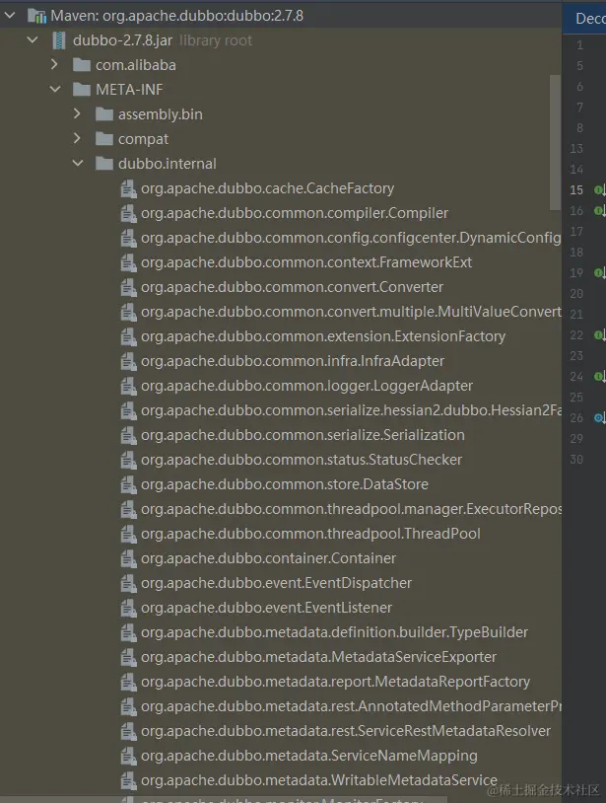Click the dubbo.internal folder icon
This screenshot has width=606, height=803.
(104, 164)
